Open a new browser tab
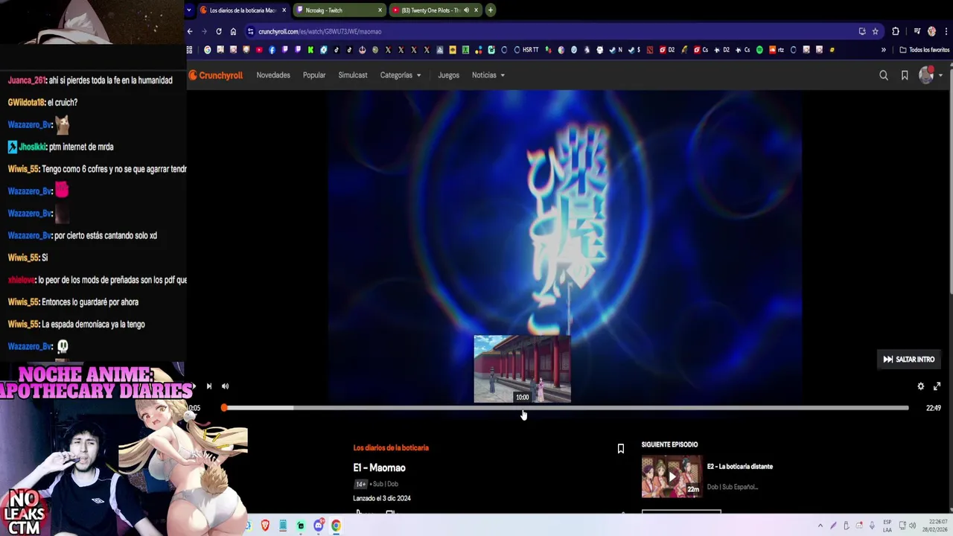This screenshot has width=953, height=536. point(491,10)
